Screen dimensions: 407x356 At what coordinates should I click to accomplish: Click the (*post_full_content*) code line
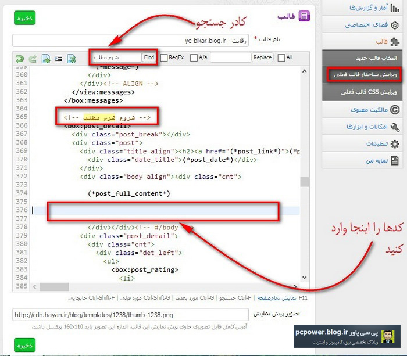click(128, 194)
